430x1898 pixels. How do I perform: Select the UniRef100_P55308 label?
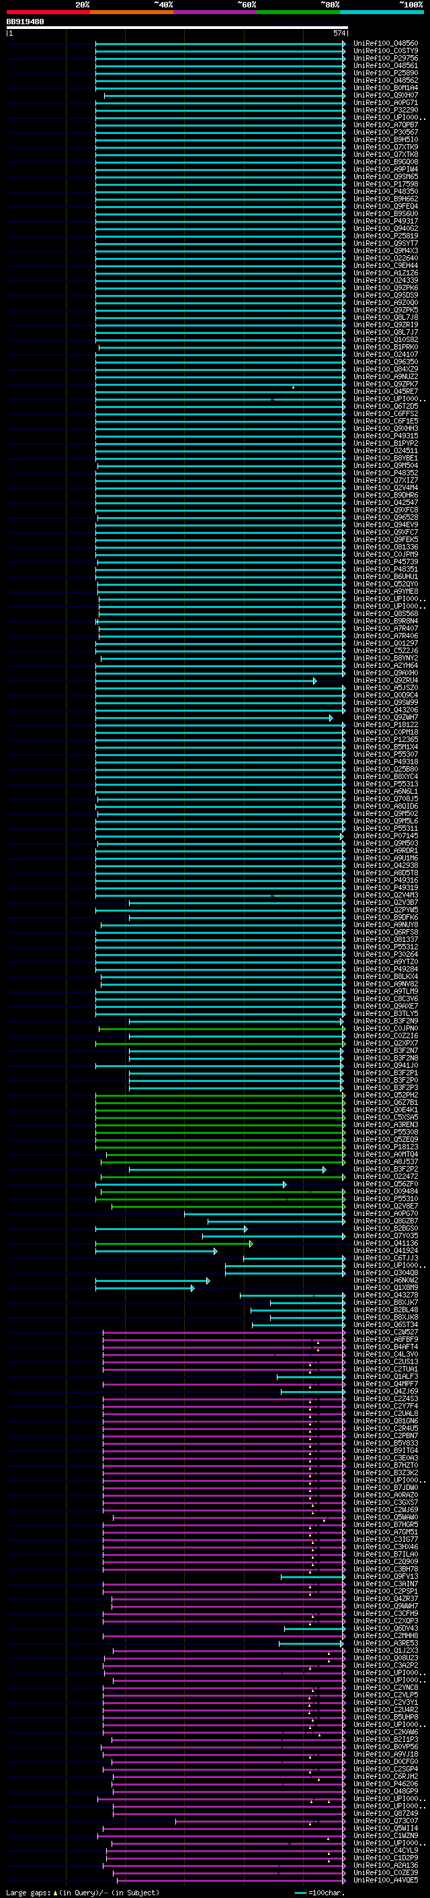(x=385, y=1132)
